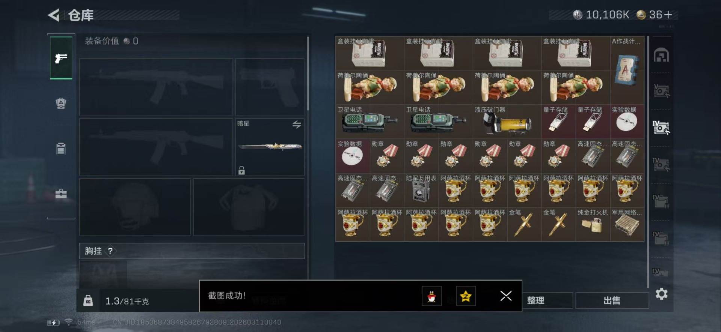Click the 胸挂 question mark help icon

tap(110, 251)
